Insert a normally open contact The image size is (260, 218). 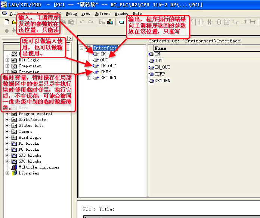(x=201, y=22)
